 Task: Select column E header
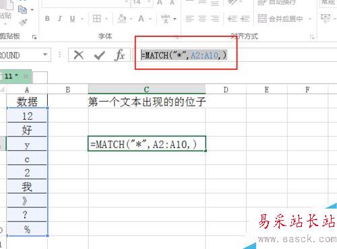tap(267, 90)
